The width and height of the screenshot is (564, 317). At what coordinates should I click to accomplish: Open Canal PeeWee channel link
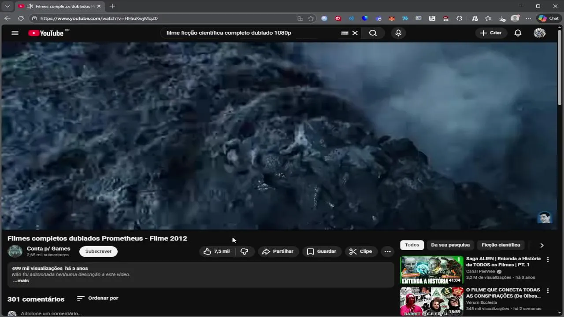[x=481, y=272]
